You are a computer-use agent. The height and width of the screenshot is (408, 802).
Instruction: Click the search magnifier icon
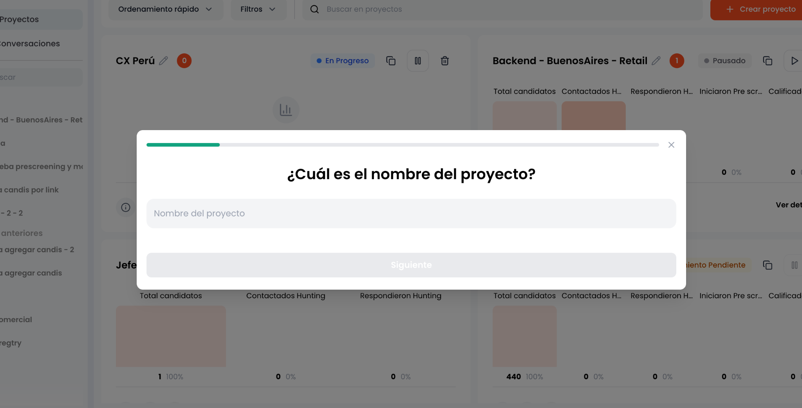click(x=314, y=9)
